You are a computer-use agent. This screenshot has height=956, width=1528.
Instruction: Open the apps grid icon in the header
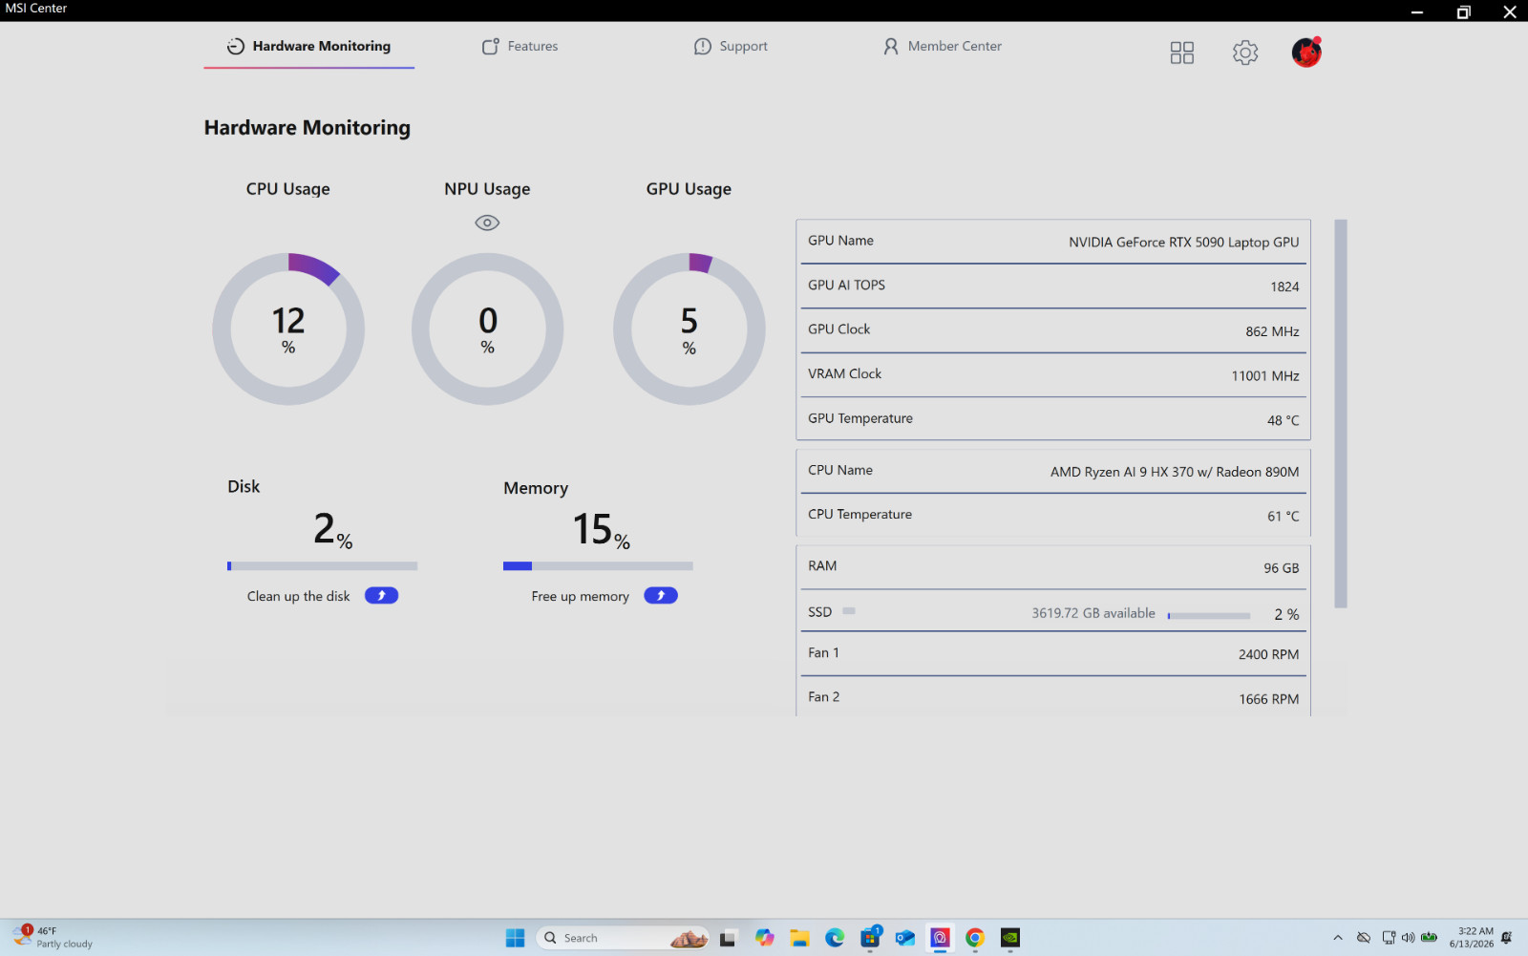(x=1182, y=53)
